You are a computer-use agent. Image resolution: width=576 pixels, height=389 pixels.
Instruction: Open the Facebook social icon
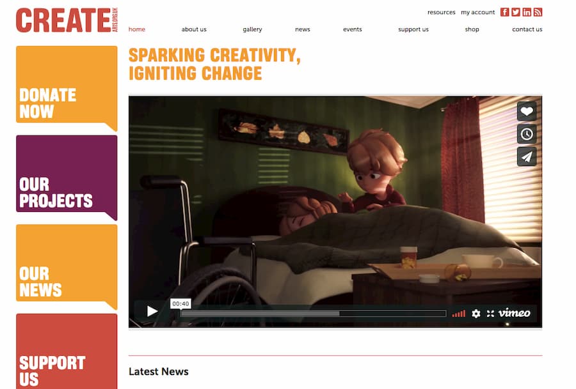[505, 12]
